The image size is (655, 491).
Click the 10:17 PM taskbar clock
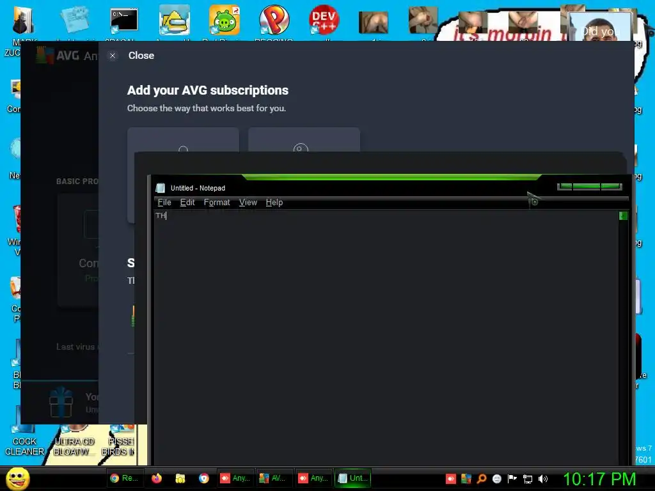coord(599,479)
